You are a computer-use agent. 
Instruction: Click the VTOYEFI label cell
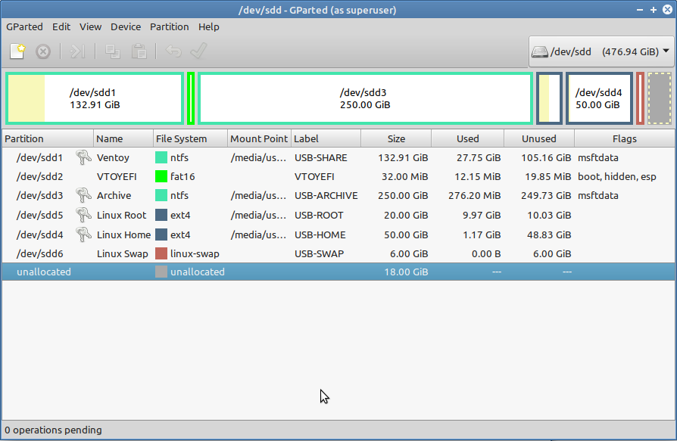[314, 176]
